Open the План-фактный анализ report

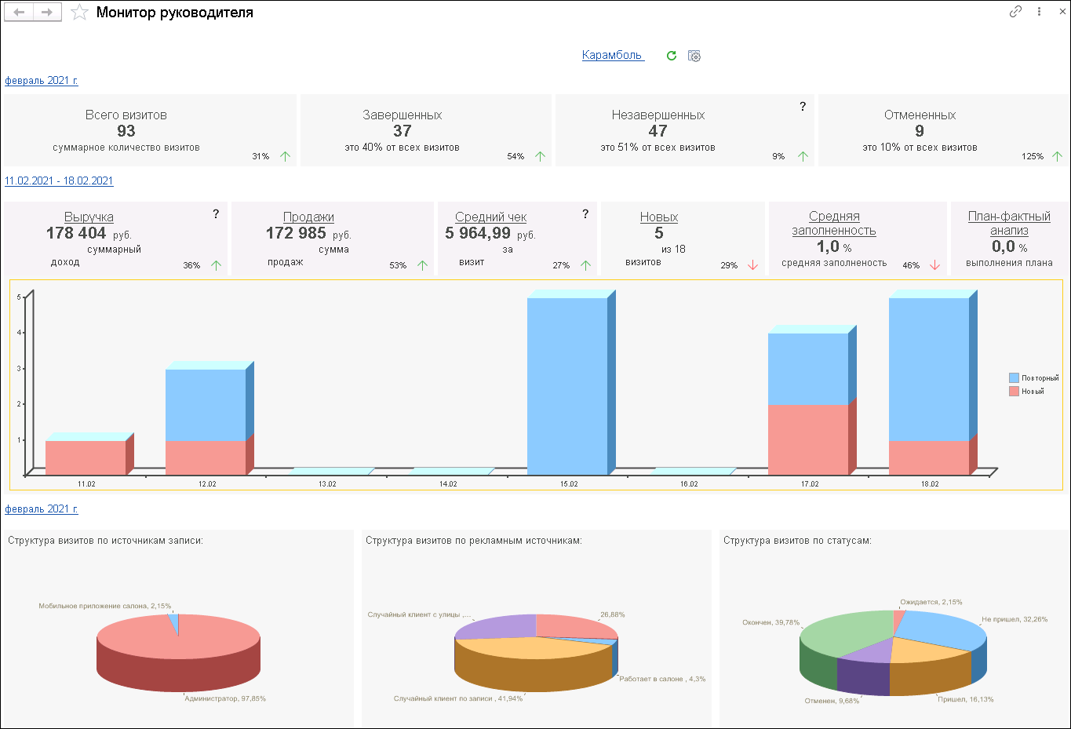(x=1009, y=224)
